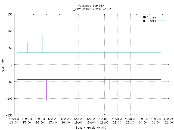Click the 120823 22:00 time tick label
The height and width of the screenshot is (130, 174).
click(x=117, y=121)
